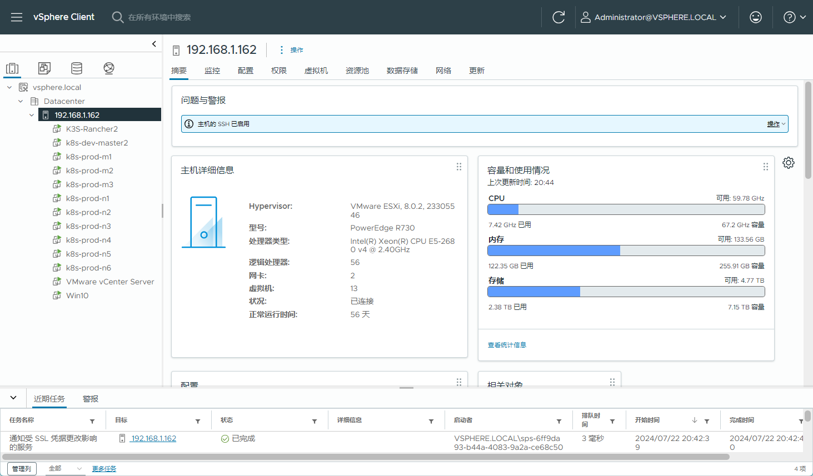Switch to Hosts and Clusters view icon
This screenshot has height=476, width=813.
[x=12, y=68]
